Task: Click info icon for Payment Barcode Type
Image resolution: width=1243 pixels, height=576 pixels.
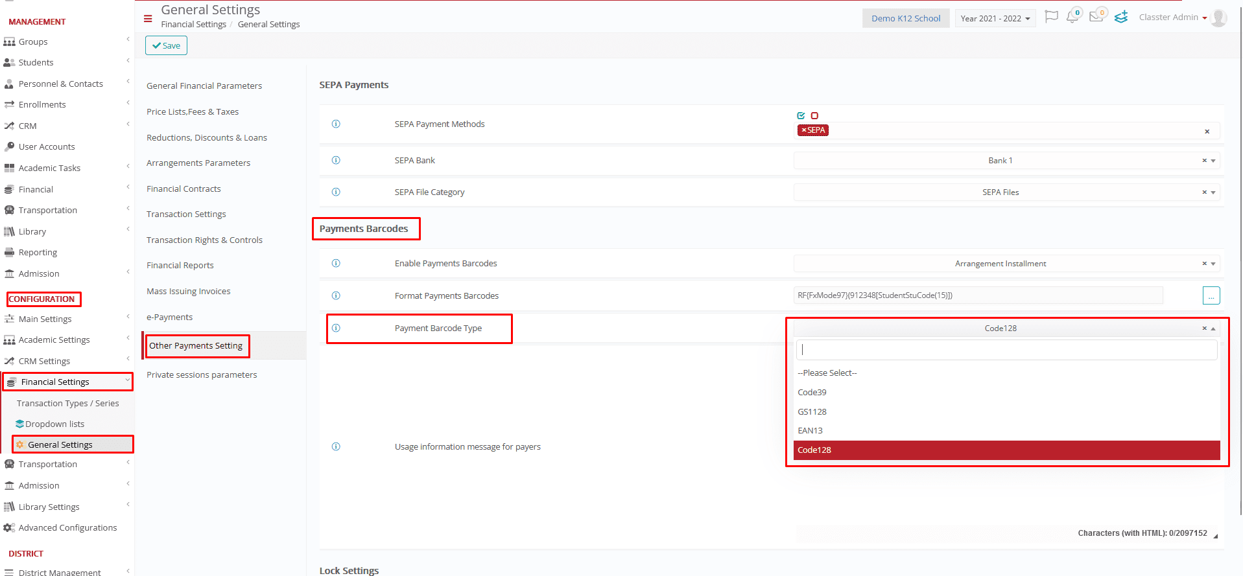Action: point(336,328)
